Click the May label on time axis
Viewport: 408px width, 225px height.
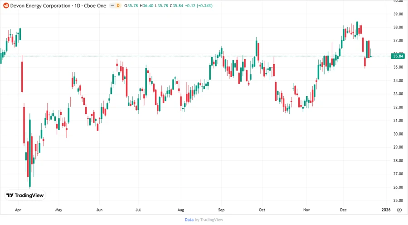[x=58, y=210]
